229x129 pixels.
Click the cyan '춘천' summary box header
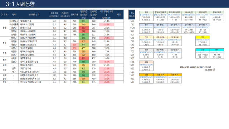(203, 50)
